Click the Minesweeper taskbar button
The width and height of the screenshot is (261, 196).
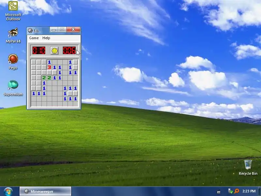click(x=45, y=191)
